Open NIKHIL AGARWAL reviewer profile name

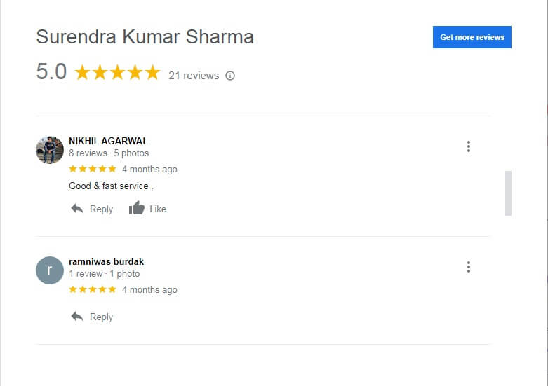(x=108, y=141)
